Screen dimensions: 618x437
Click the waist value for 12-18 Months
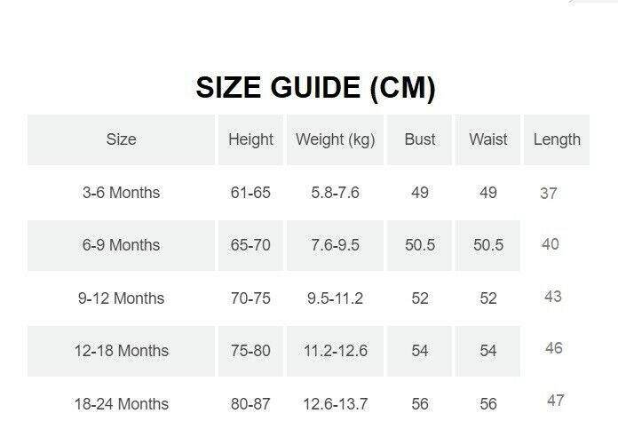point(488,351)
